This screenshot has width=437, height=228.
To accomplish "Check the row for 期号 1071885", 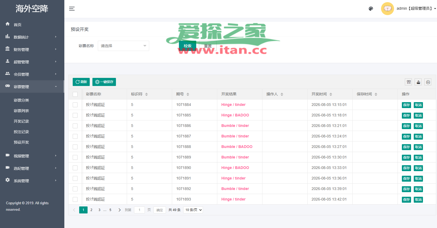I will [75, 115].
